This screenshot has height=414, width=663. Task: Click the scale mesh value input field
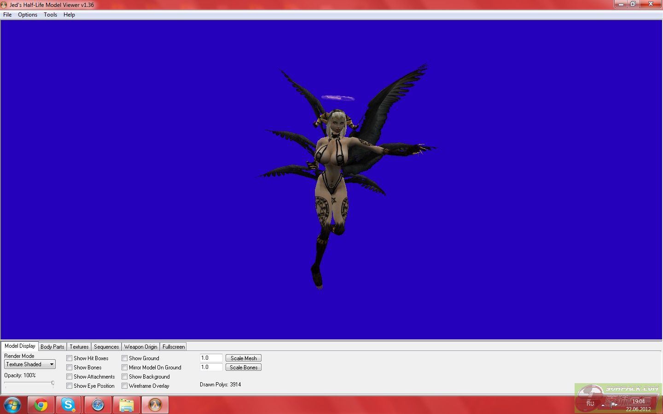coord(211,358)
